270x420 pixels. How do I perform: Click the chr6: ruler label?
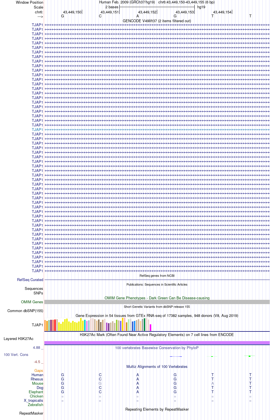[39, 12]
